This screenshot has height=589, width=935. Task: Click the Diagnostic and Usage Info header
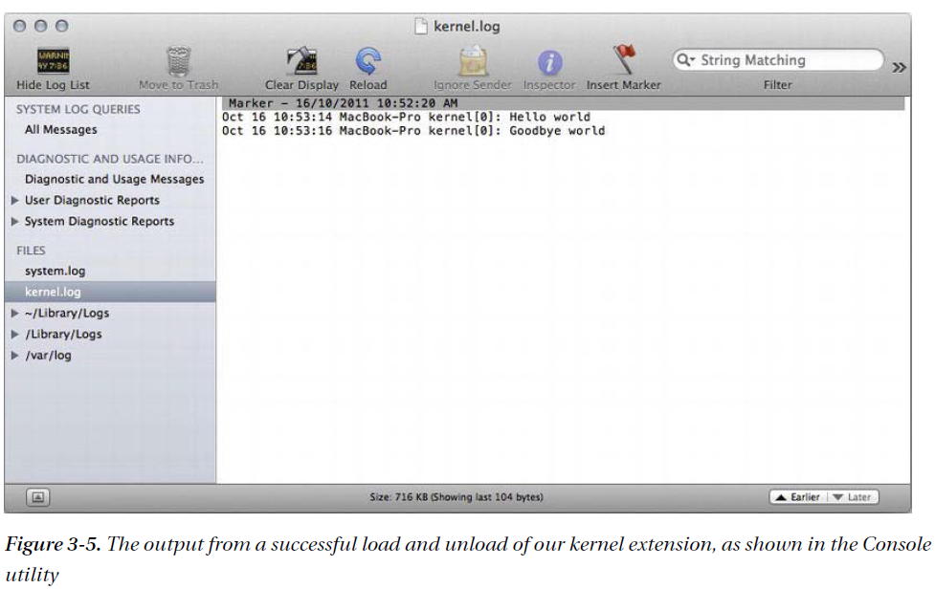pos(110,159)
